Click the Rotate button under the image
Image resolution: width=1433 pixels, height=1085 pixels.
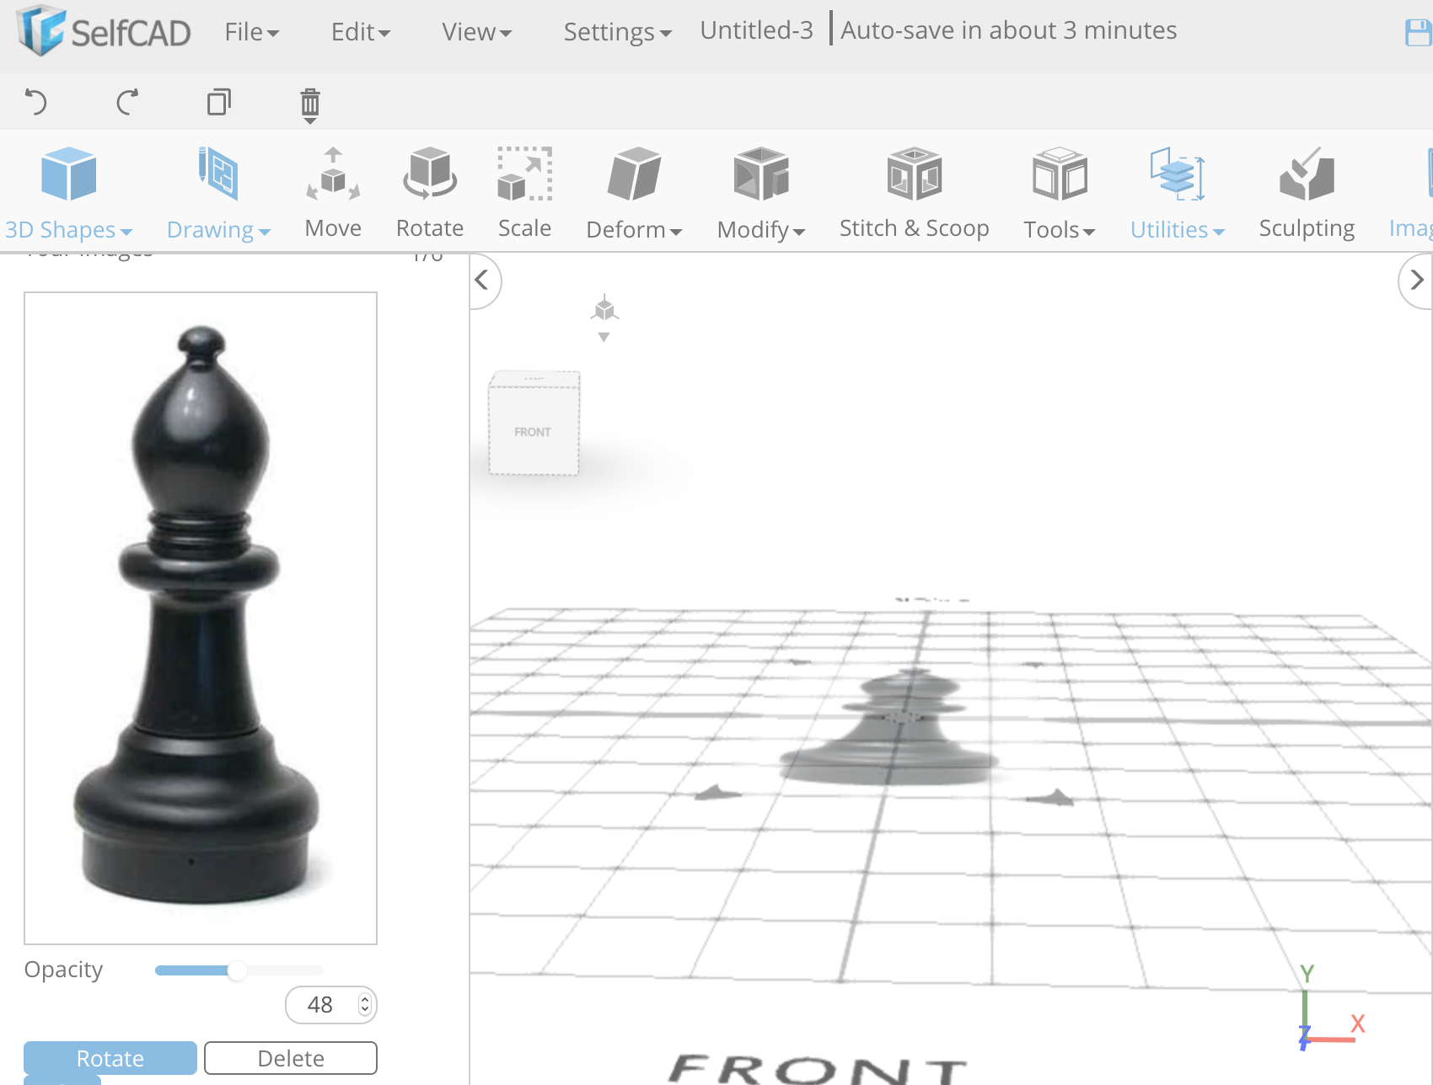(x=110, y=1057)
